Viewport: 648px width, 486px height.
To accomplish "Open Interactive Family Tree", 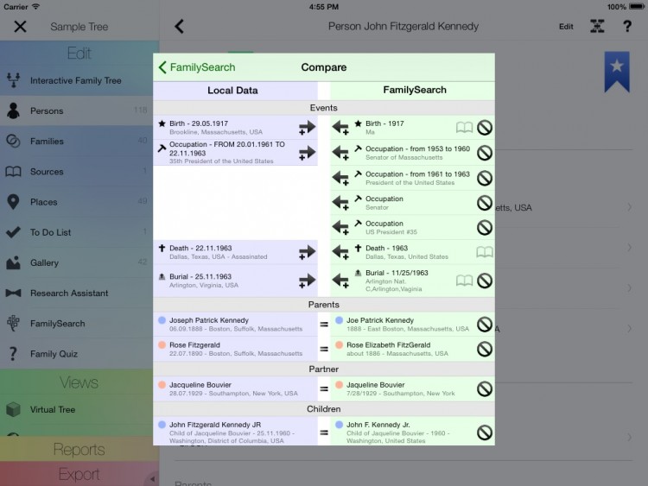I will [x=79, y=80].
